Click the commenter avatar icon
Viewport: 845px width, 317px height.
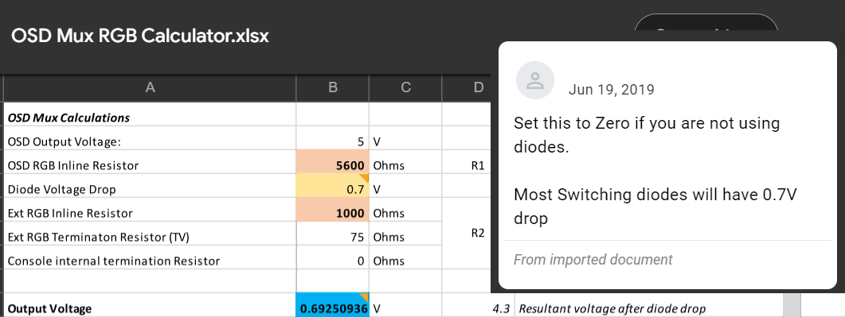point(534,80)
